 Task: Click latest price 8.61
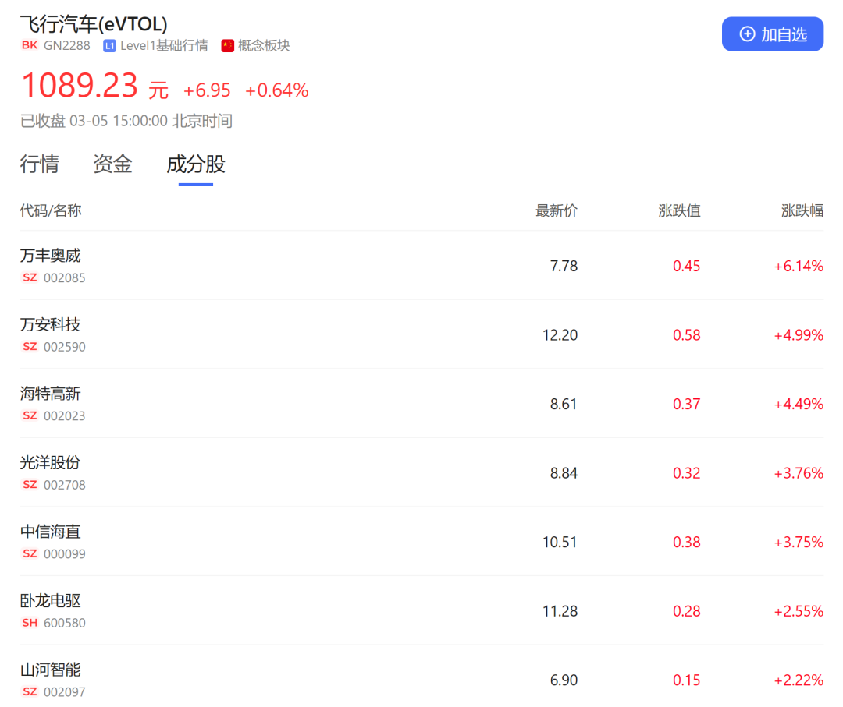pyautogui.click(x=564, y=405)
